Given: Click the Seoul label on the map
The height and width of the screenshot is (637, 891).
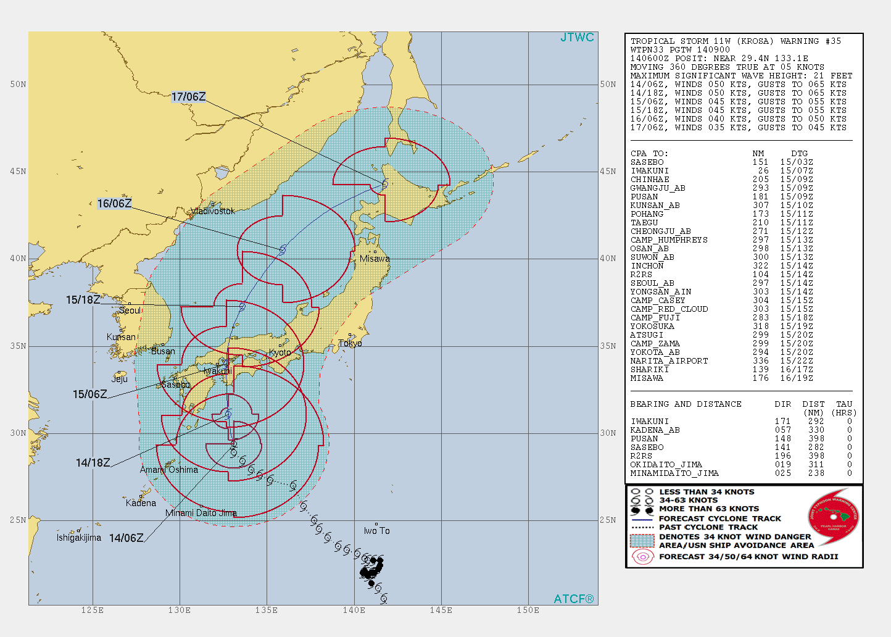Looking at the screenshot, I should (x=130, y=310).
